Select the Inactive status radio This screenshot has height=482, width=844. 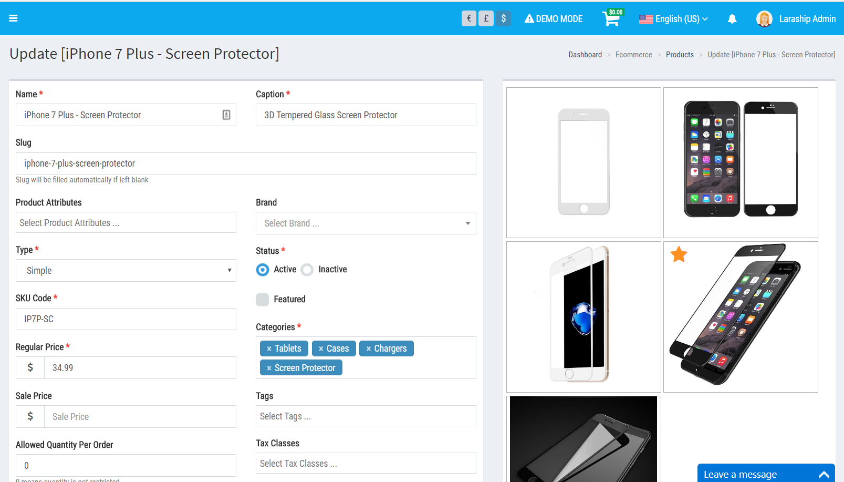click(307, 270)
